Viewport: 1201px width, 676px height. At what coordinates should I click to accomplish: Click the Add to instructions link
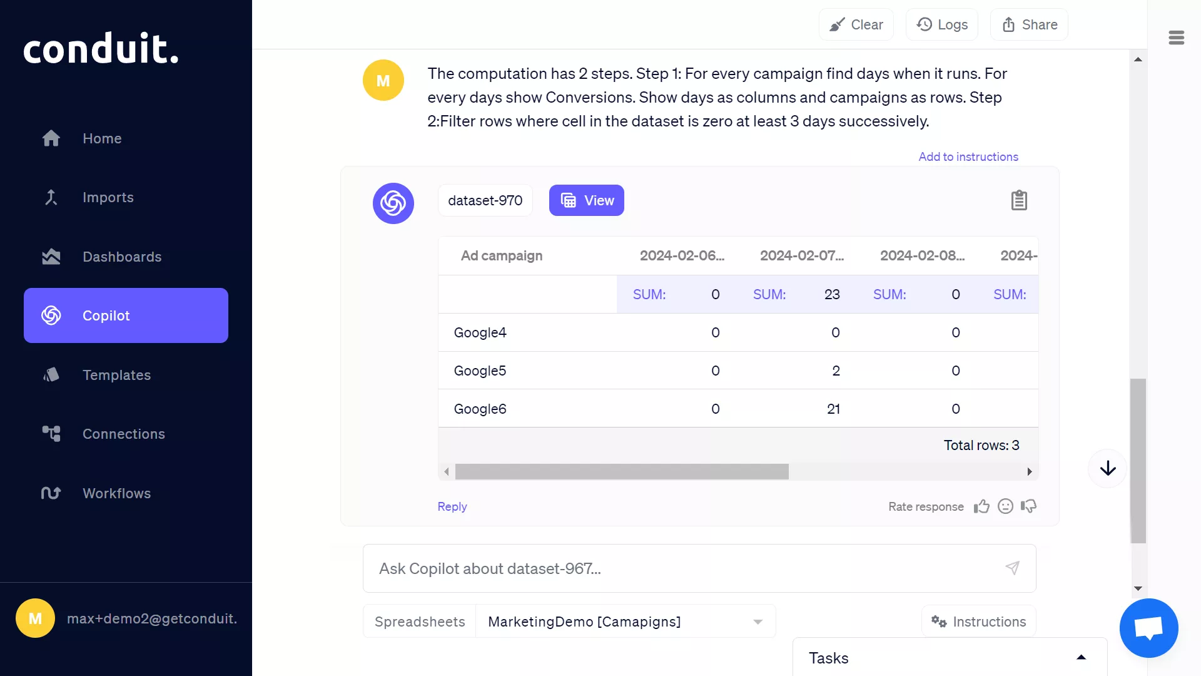pyautogui.click(x=968, y=156)
